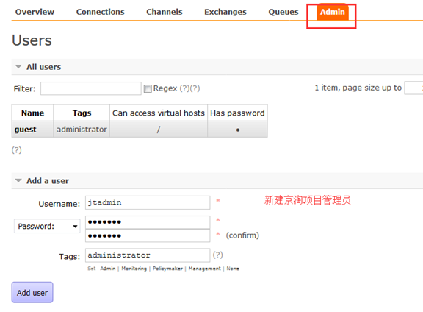This screenshot has height=312, width=423.
Task: Sort users by Tags column header
Action: pyautogui.click(x=82, y=113)
